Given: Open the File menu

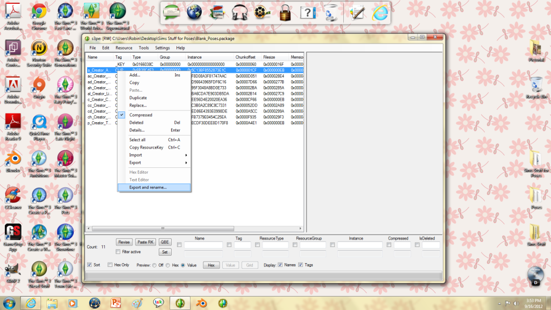Looking at the screenshot, I should tap(93, 48).
